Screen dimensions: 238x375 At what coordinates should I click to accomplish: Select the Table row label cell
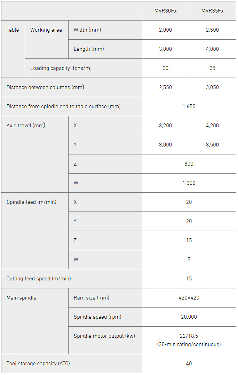(13, 30)
